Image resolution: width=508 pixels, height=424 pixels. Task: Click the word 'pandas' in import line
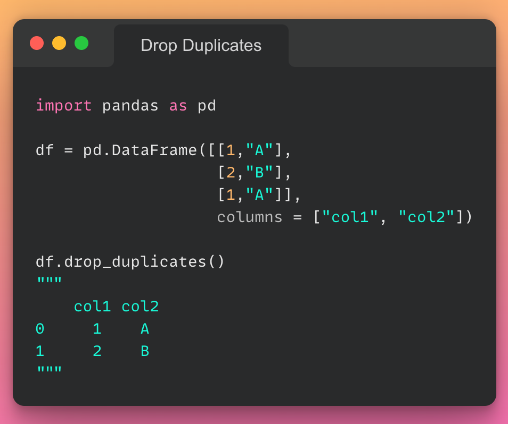point(130,106)
